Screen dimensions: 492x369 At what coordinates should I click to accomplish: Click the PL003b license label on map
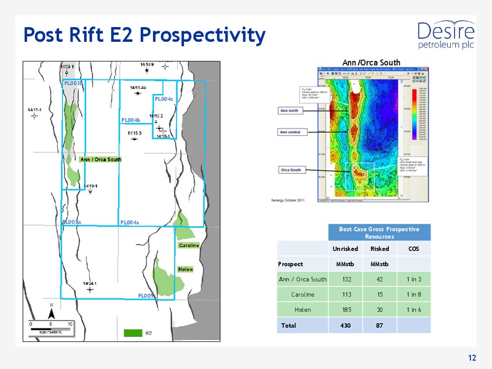(73, 83)
